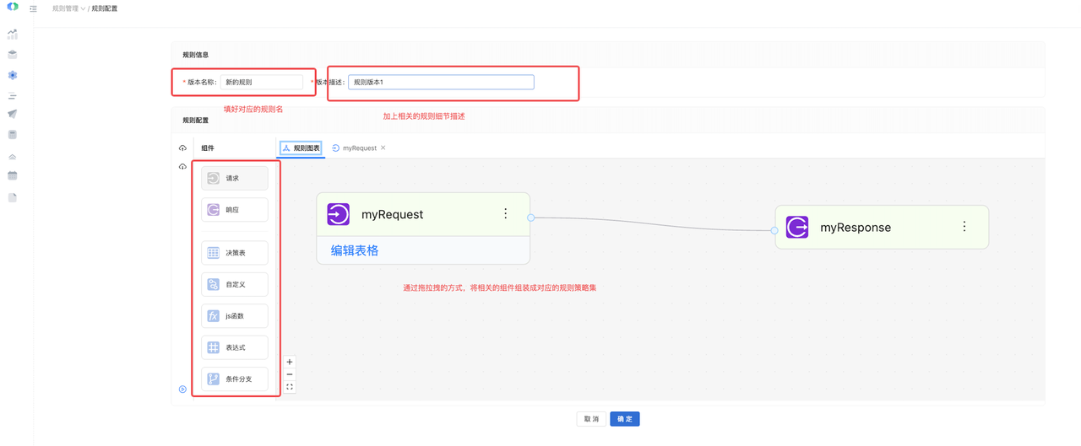The image size is (1081, 446).
Task: Open the calculator icon in sidebar
Action: click(x=13, y=134)
